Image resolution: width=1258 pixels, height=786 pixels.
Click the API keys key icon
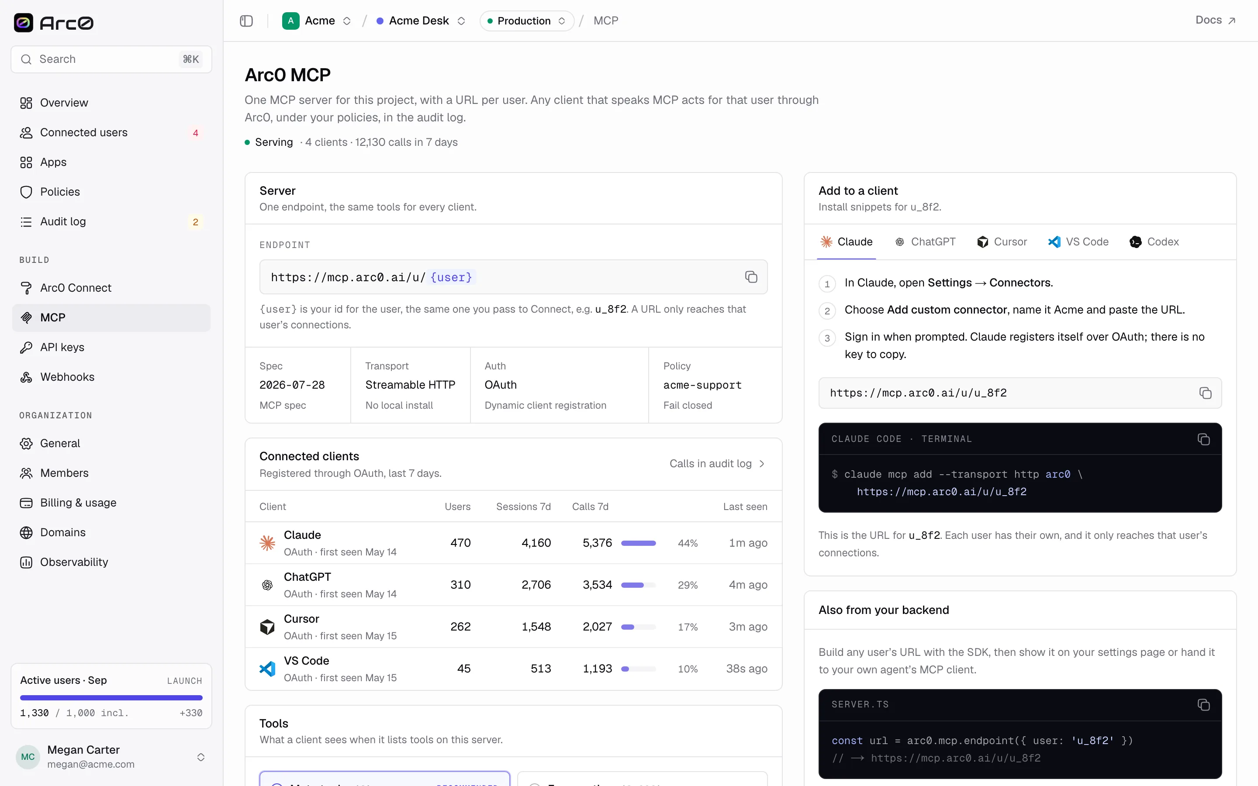pyautogui.click(x=26, y=347)
